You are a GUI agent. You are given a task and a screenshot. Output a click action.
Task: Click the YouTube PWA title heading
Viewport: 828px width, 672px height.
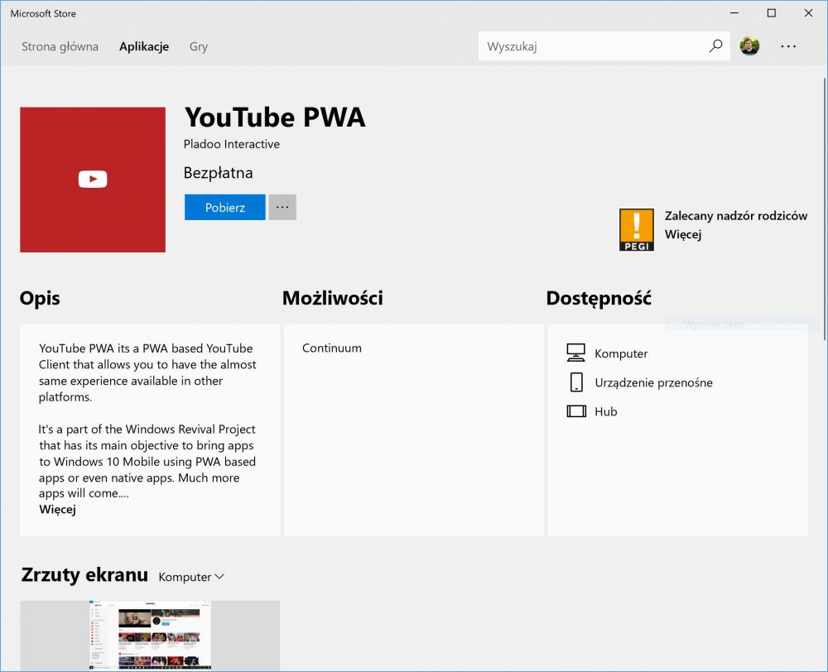click(275, 118)
